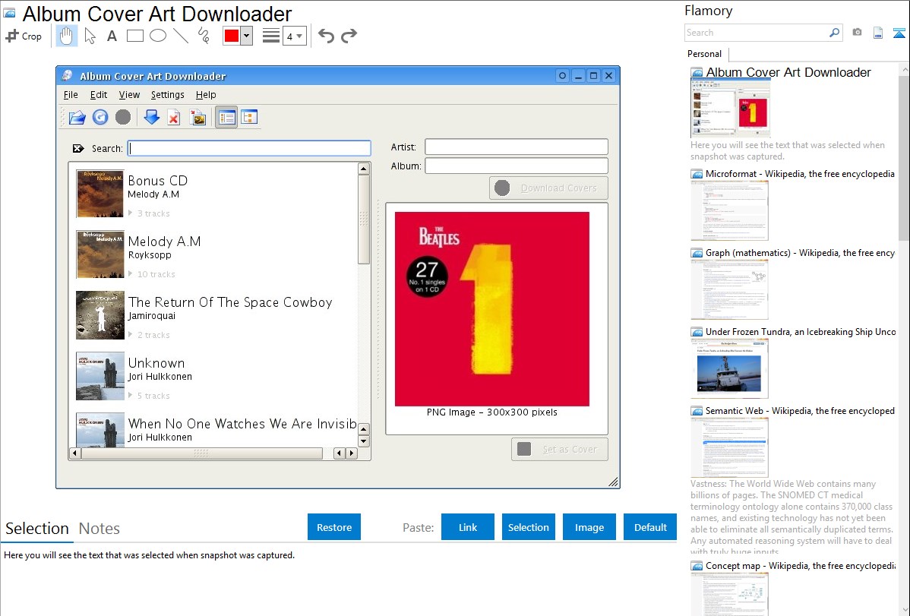The image size is (910, 616).
Task: Switch to the Notes tab
Action: point(100,529)
